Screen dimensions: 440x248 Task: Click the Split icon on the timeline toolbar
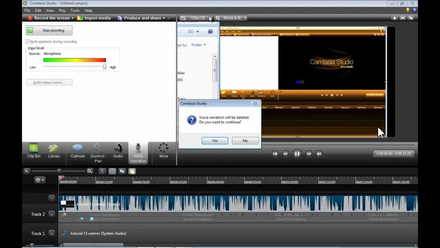point(112,171)
